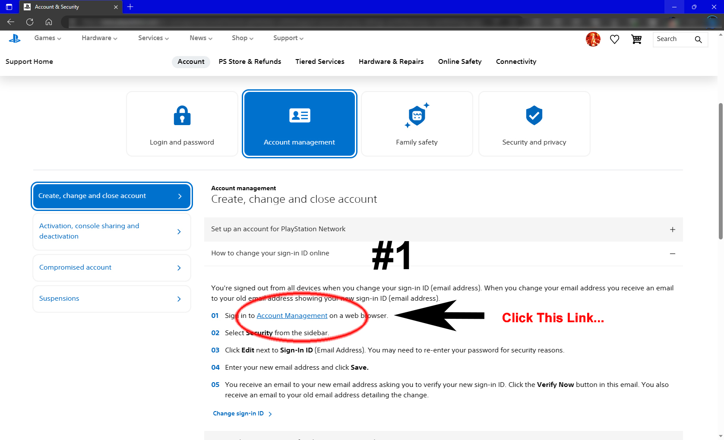Expand the Hardware menu

pyautogui.click(x=100, y=38)
